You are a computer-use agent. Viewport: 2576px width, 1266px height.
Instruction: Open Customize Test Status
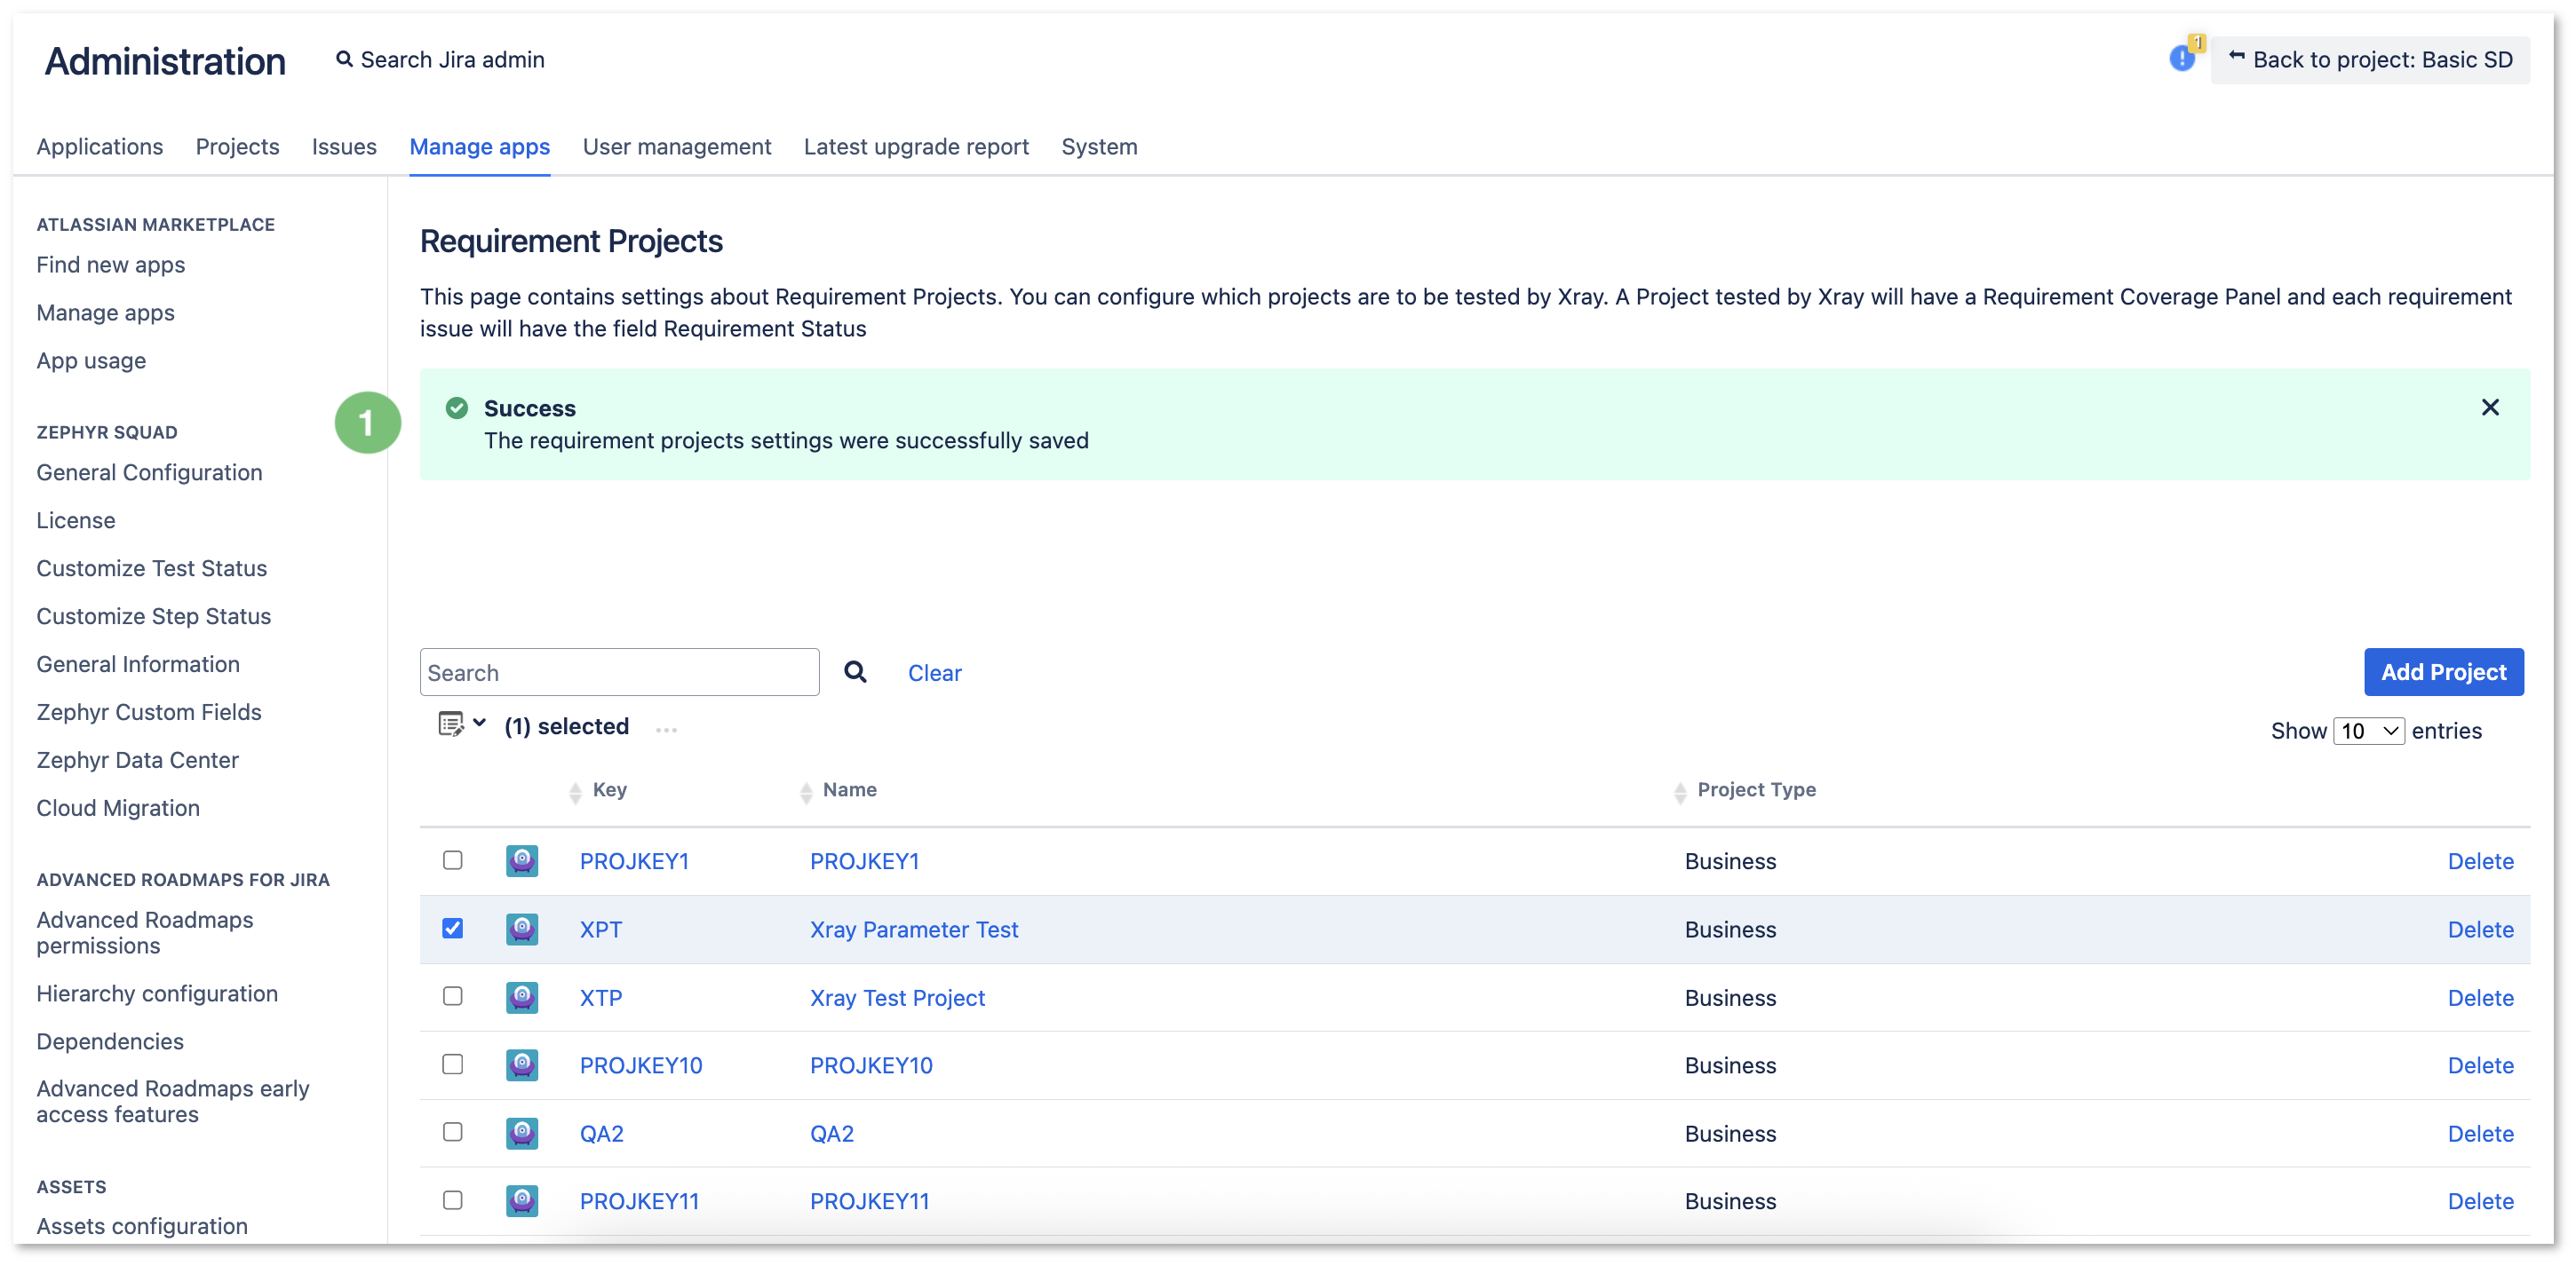[x=151, y=567]
